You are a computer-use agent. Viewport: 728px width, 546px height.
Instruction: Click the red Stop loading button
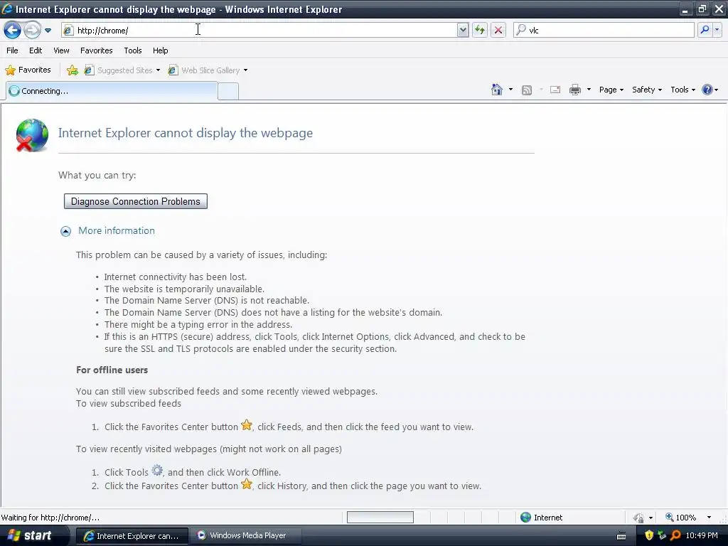pyautogui.click(x=498, y=30)
